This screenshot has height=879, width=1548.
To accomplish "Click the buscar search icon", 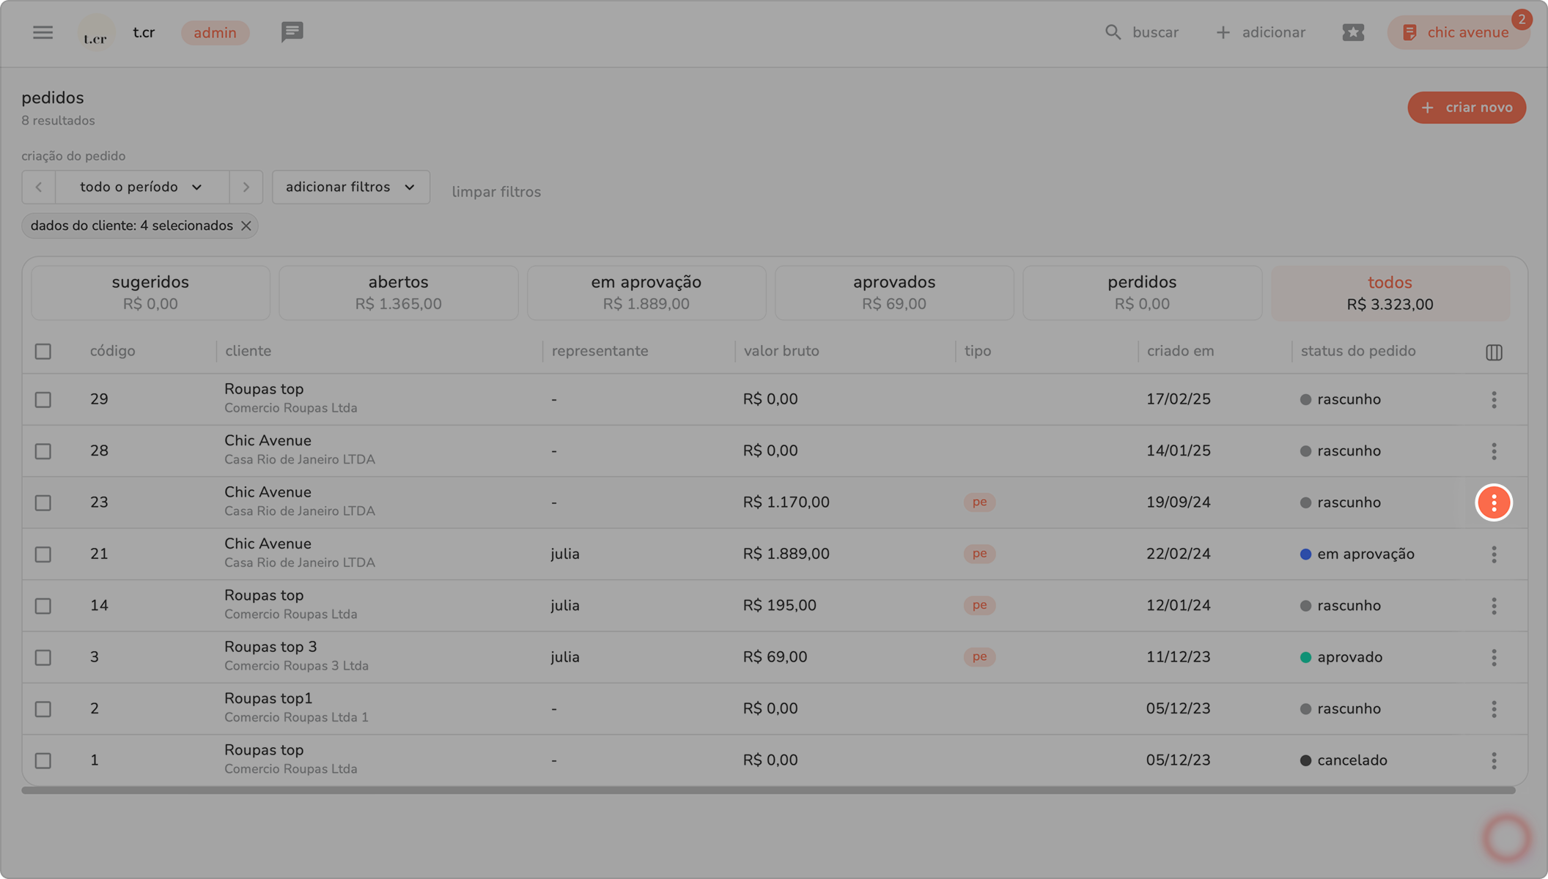I will [x=1113, y=32].
